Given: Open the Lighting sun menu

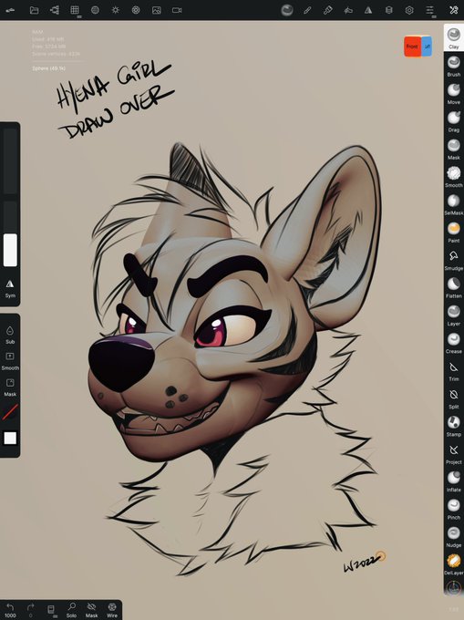Looking at the screenshot, I should tap(116, 10).
